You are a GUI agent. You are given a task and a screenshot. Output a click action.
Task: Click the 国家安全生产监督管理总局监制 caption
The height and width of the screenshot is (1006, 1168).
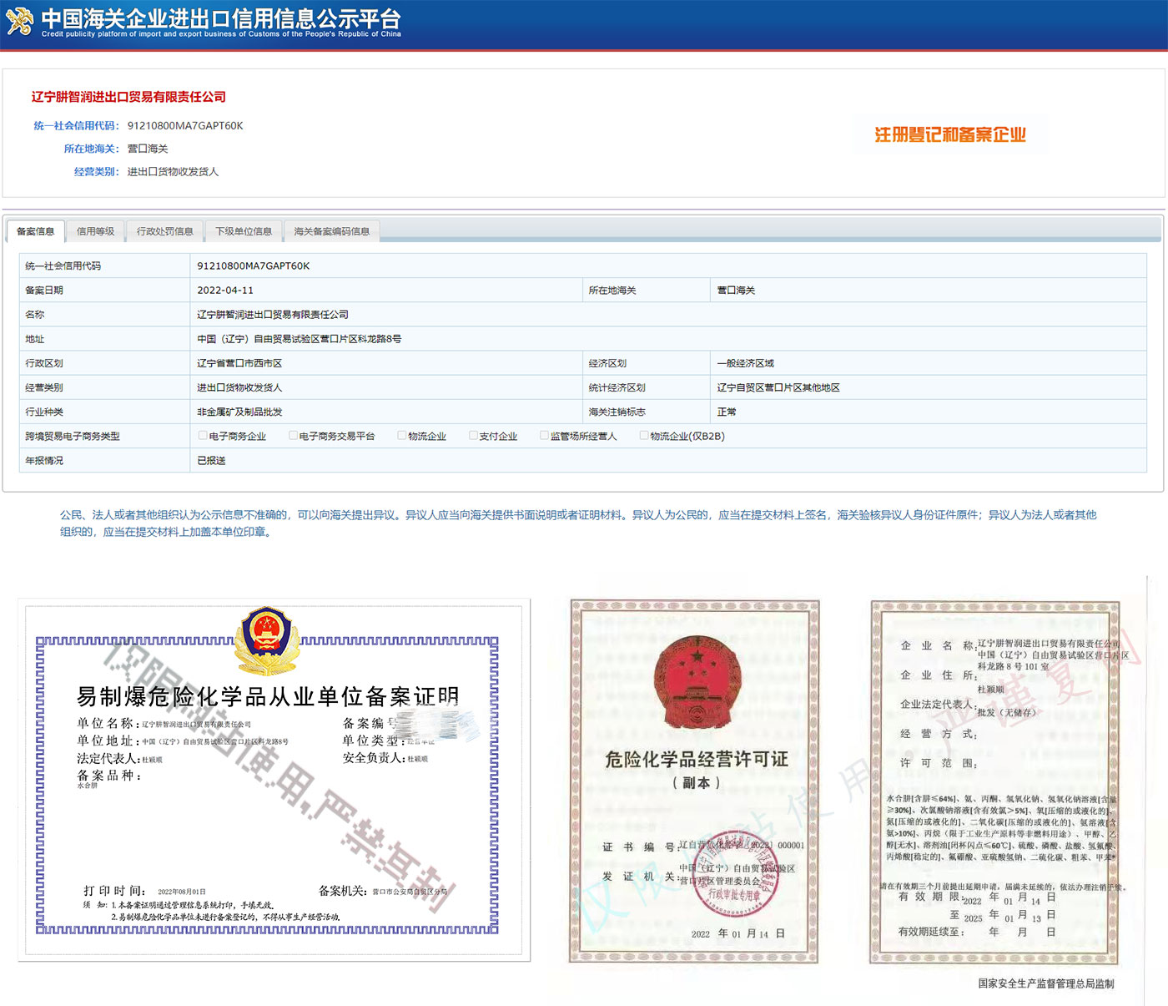pyautogui.click(x=1046, y=983)
